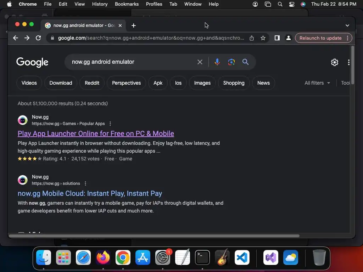Click Relaunch to update button
Screen dimensions: 363x272
(x=320, y=38)
